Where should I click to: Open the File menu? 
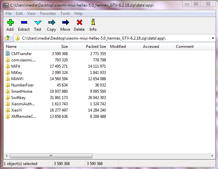click(x=9, y=14)
